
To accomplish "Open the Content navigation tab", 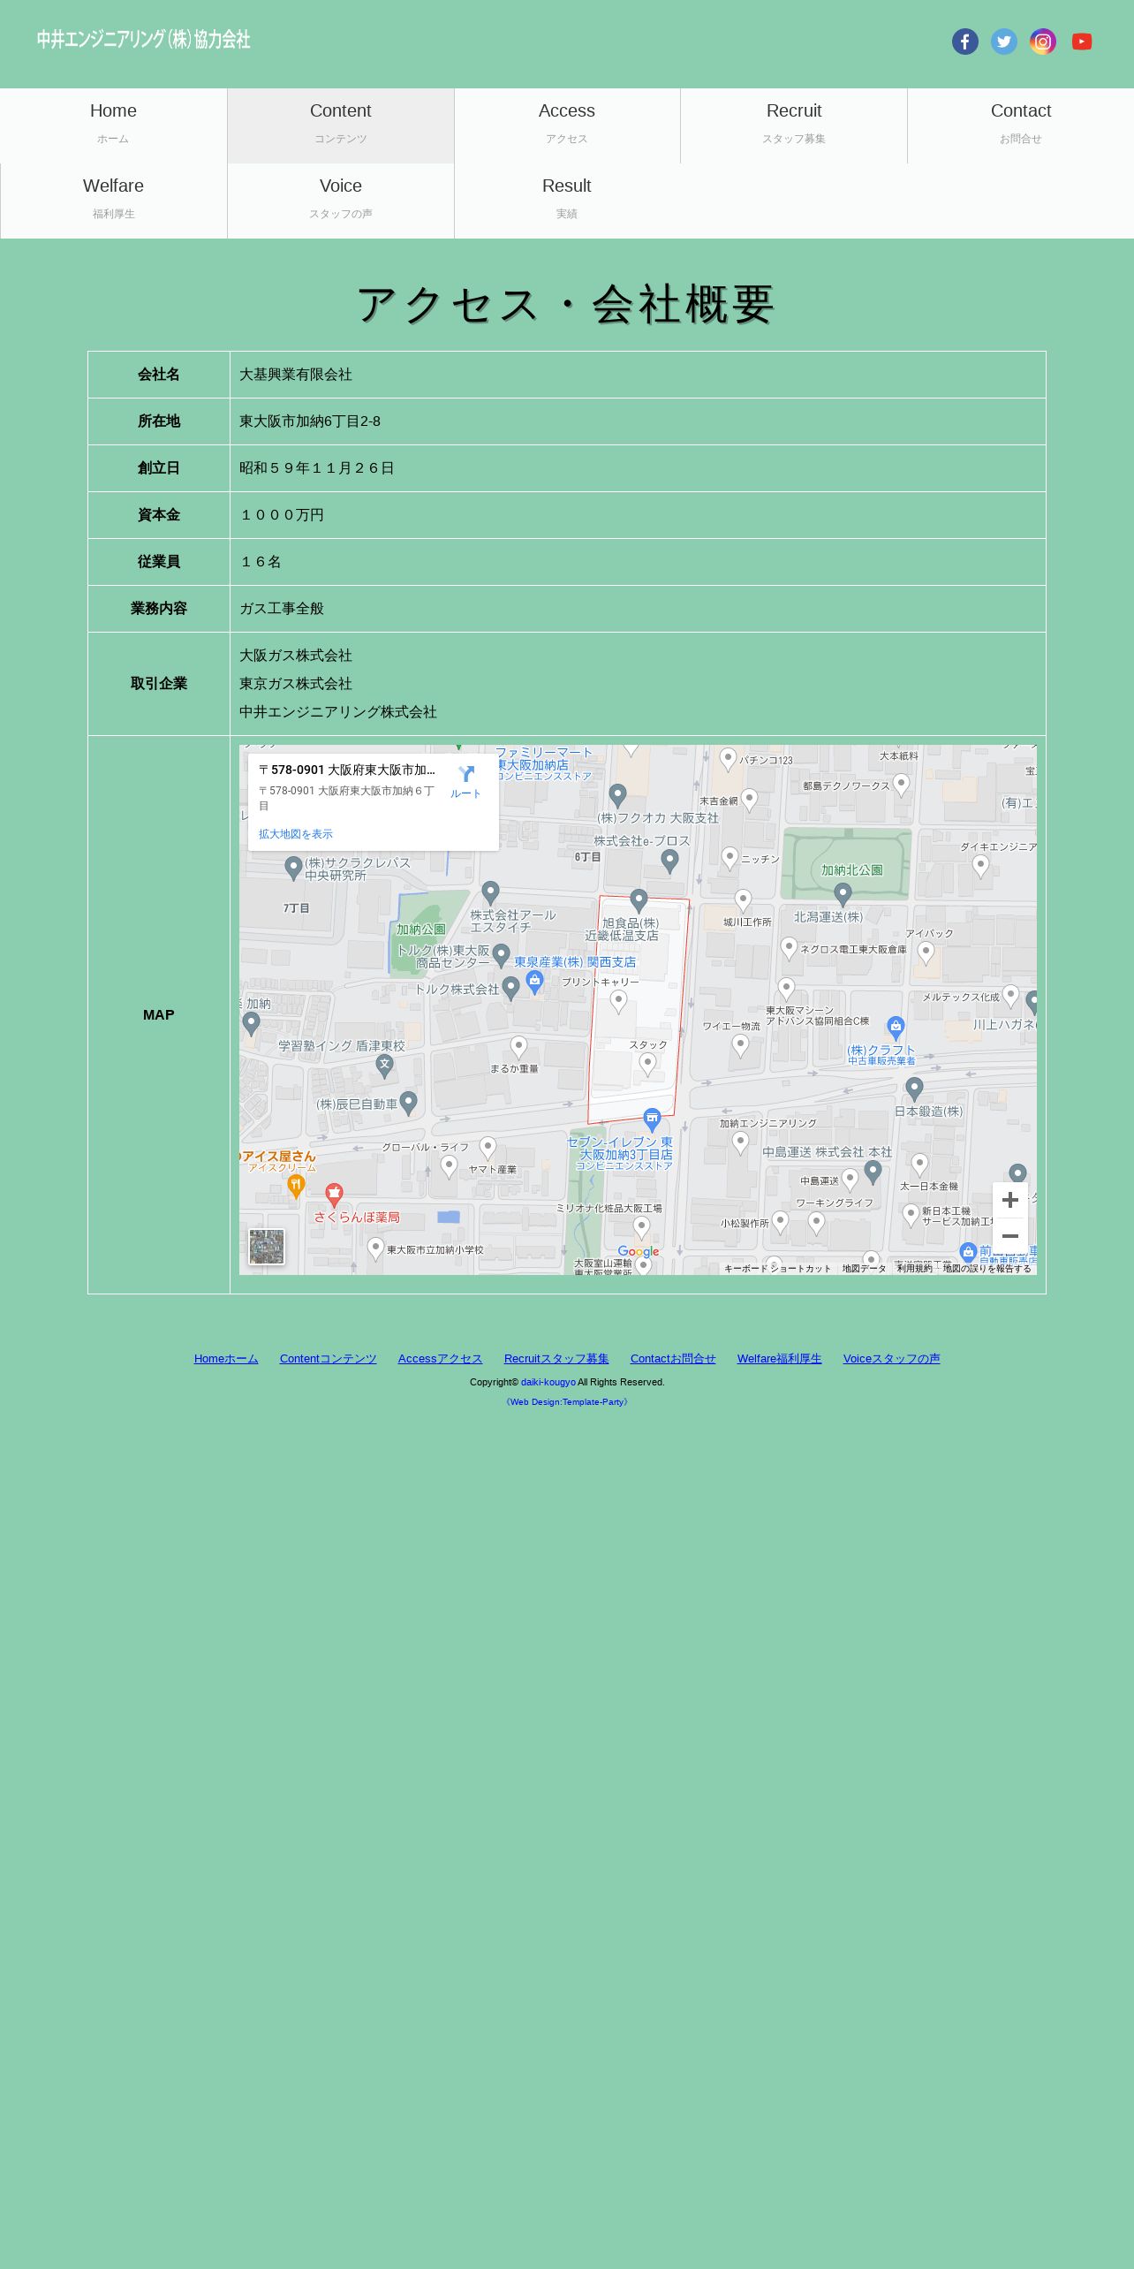I will pyautogui.click(x=341, y=125).
